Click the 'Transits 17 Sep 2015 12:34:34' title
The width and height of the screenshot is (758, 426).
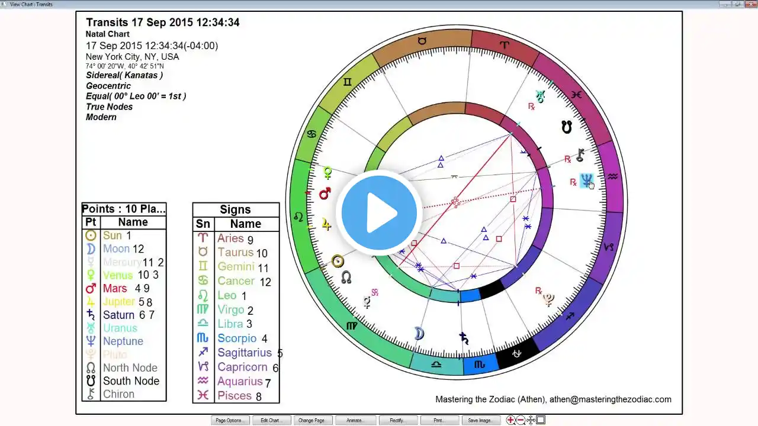point(163,22)
